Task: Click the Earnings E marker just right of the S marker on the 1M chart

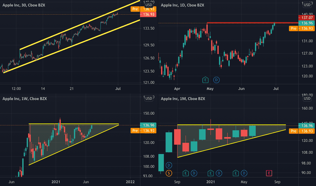Action: tap(185, 173)
